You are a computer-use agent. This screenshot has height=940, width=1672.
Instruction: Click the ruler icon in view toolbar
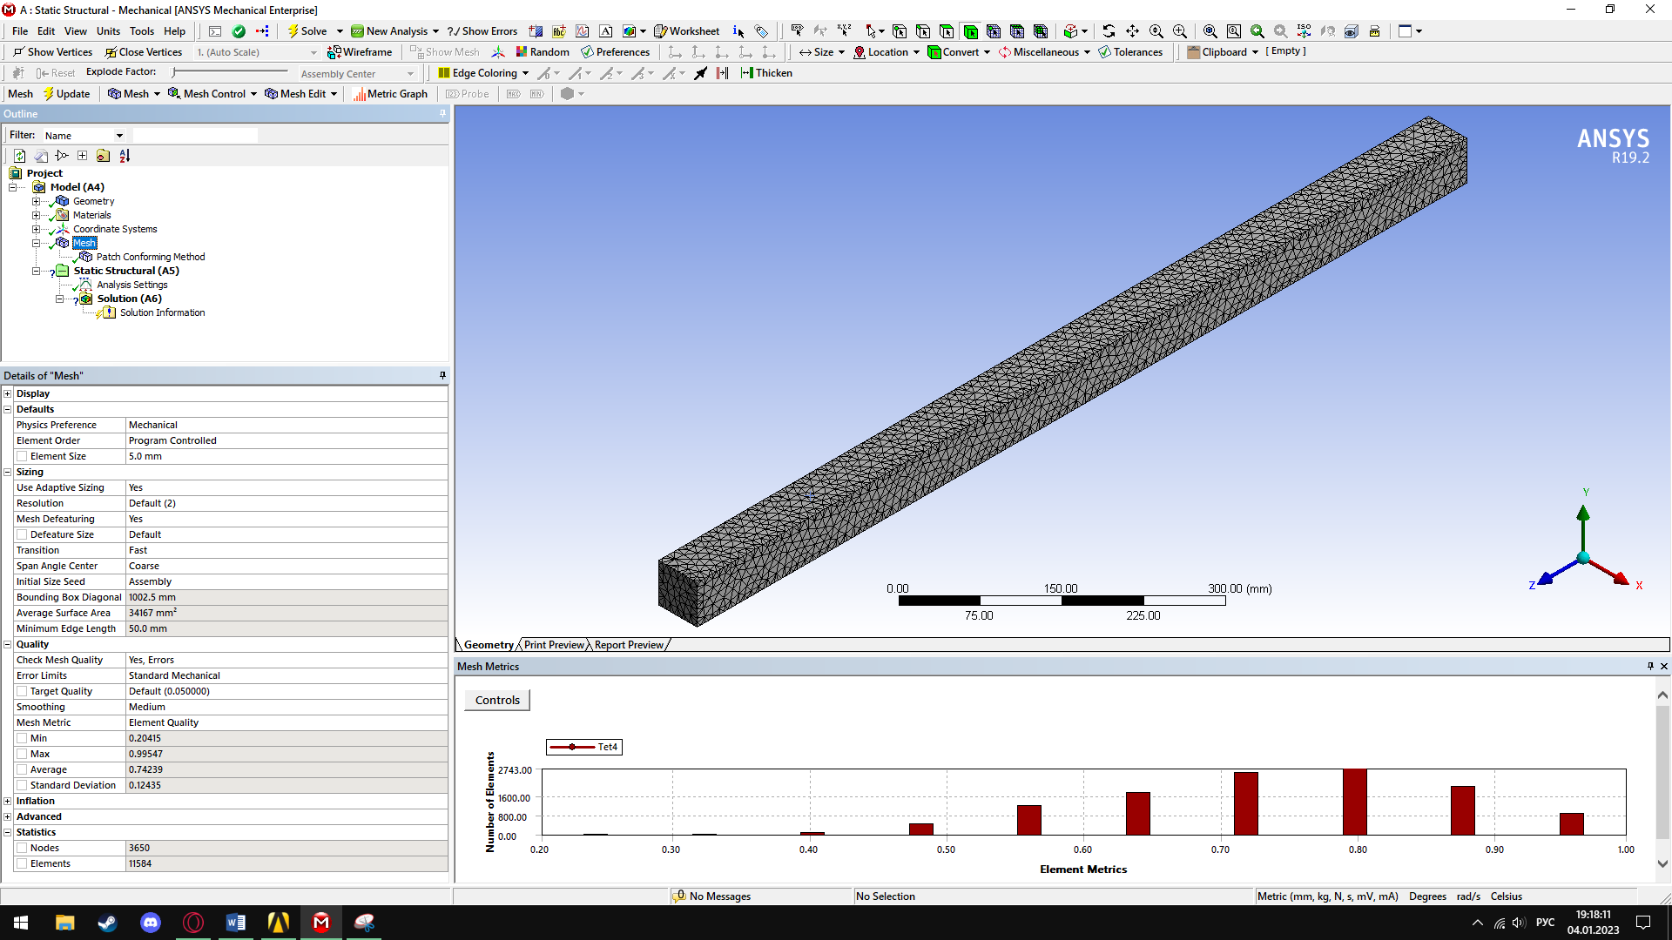point(1374,31)
